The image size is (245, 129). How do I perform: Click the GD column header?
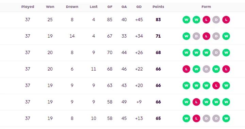[x=139, y=7]
